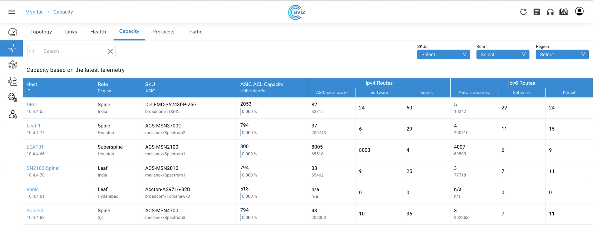Open the dashboard gauge sidebar icon

(13, 32)
